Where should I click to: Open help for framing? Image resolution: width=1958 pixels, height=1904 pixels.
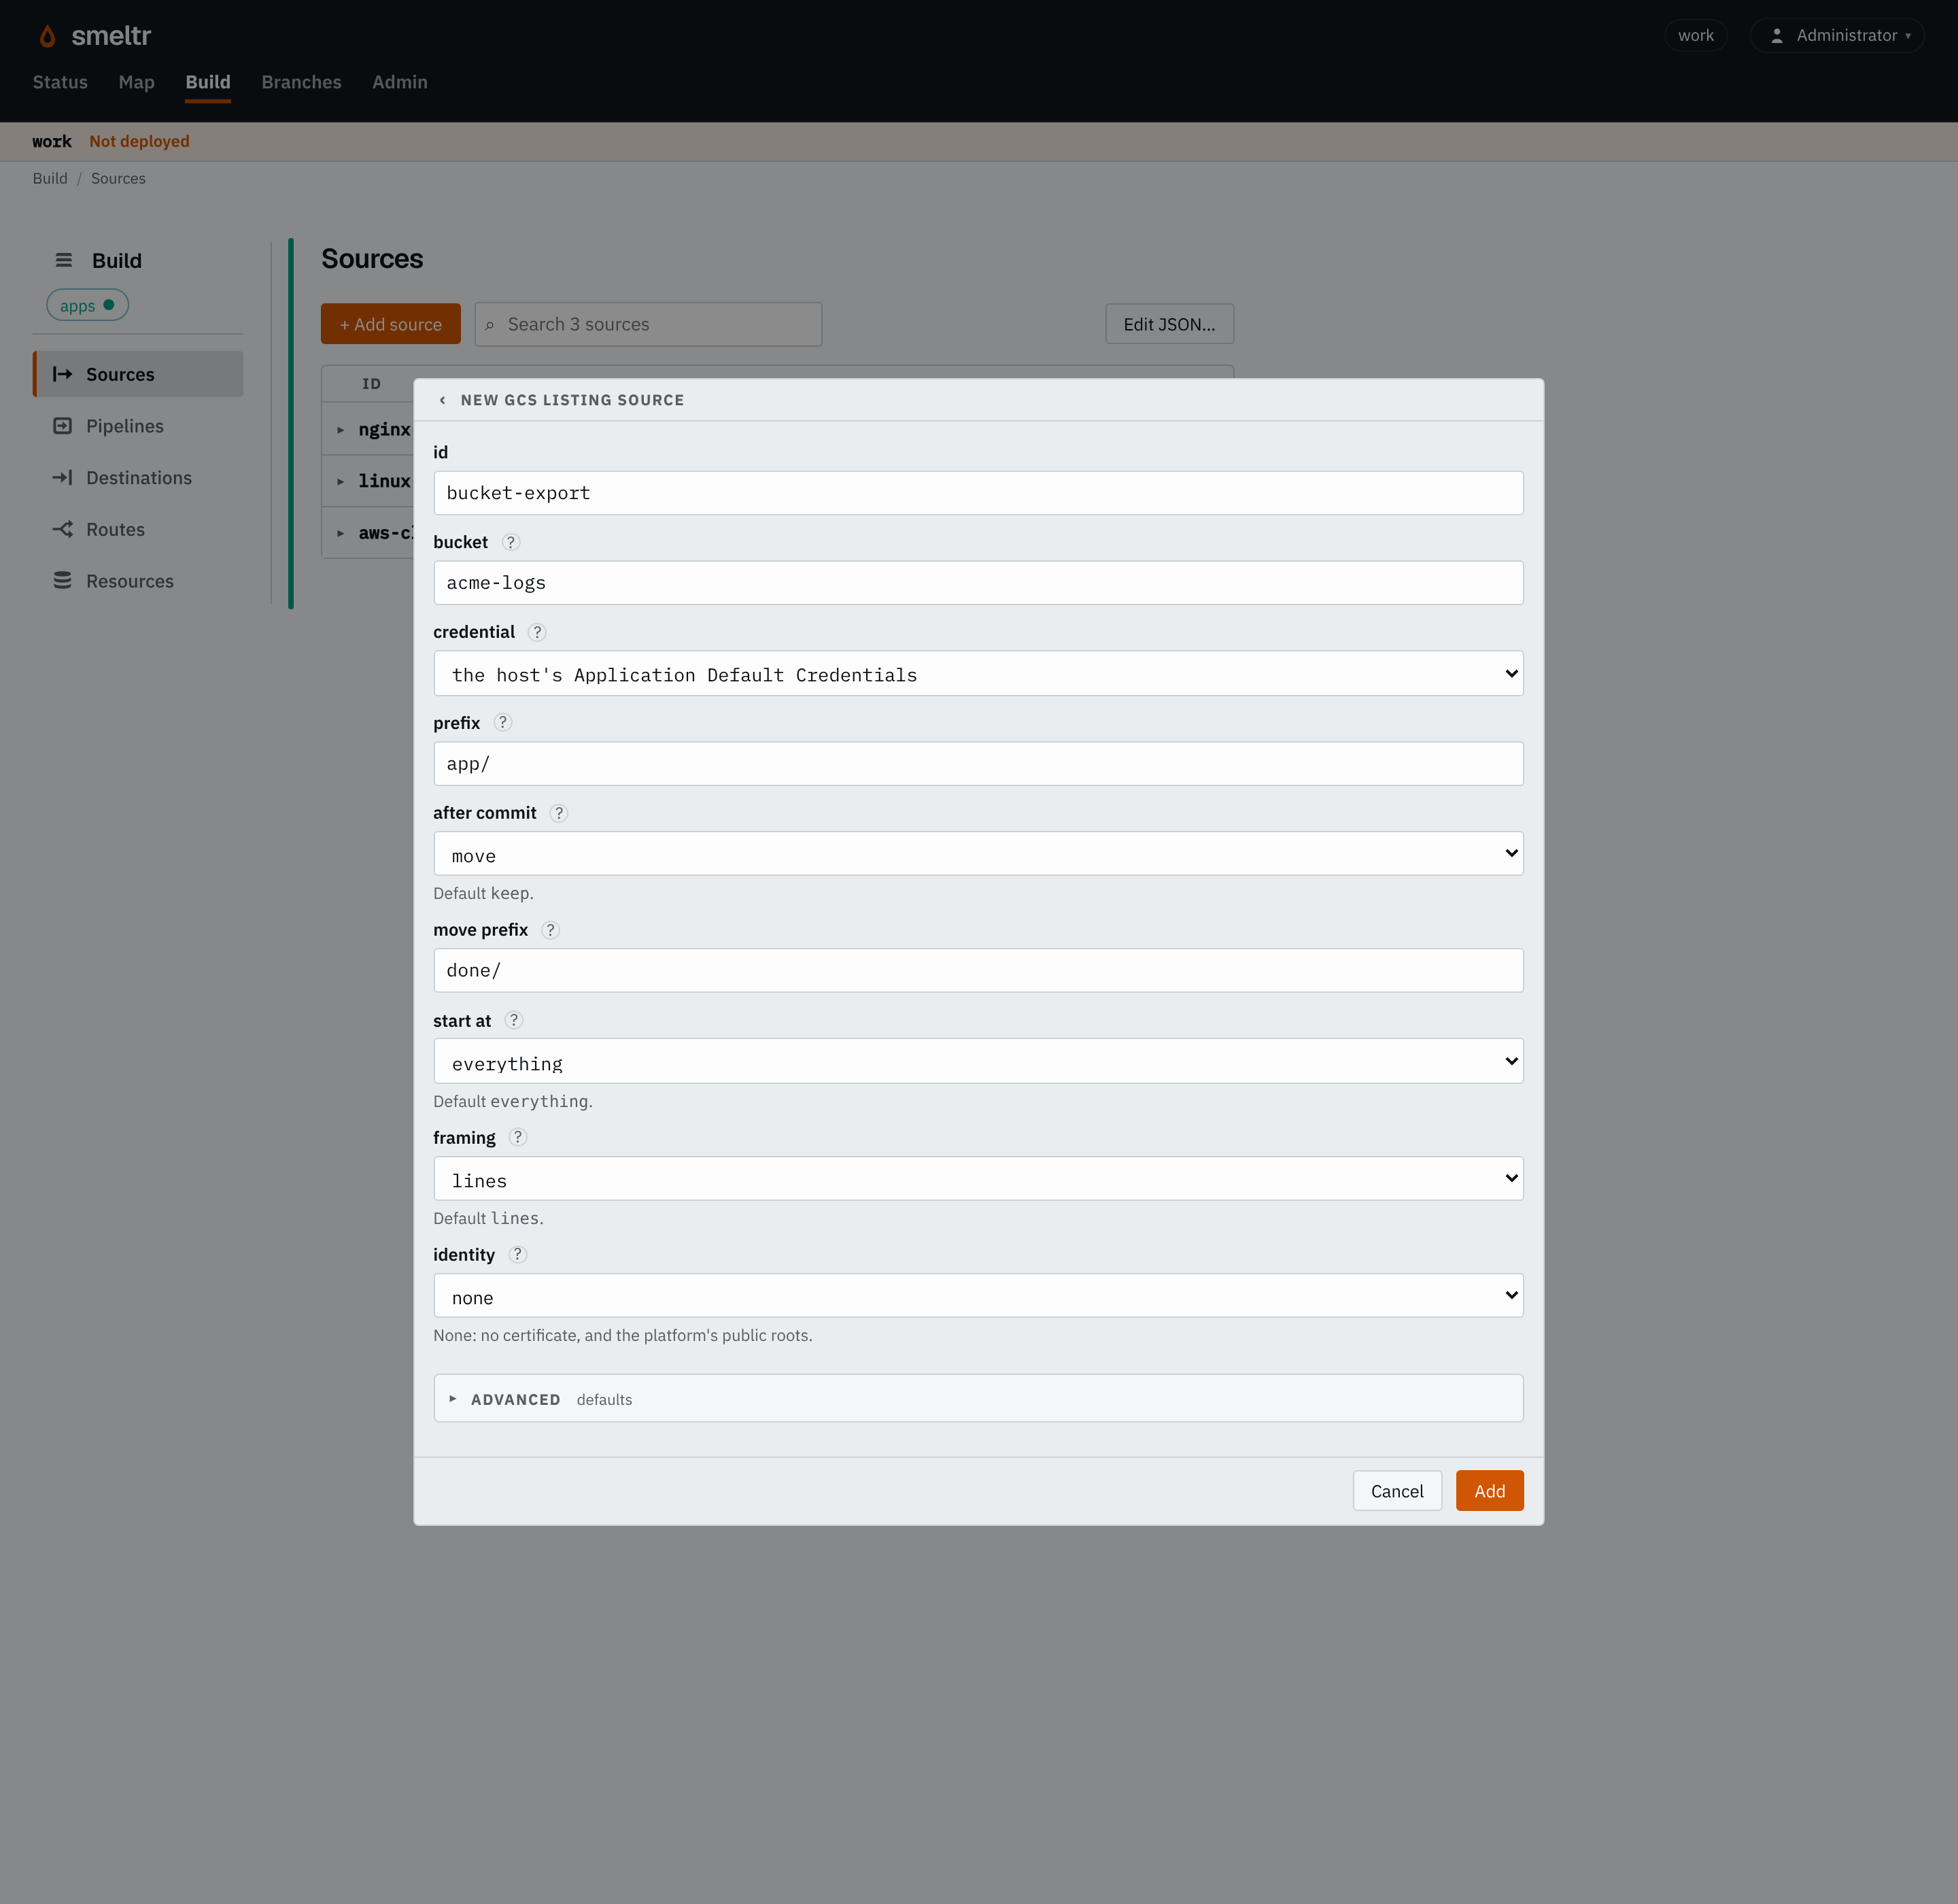click(518, 1137)
